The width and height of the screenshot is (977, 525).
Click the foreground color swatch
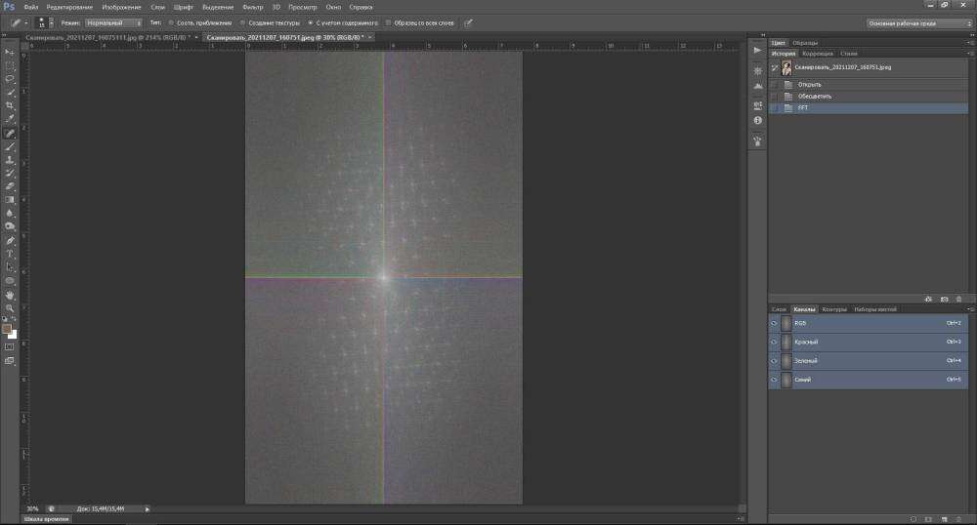coord(7,329)
